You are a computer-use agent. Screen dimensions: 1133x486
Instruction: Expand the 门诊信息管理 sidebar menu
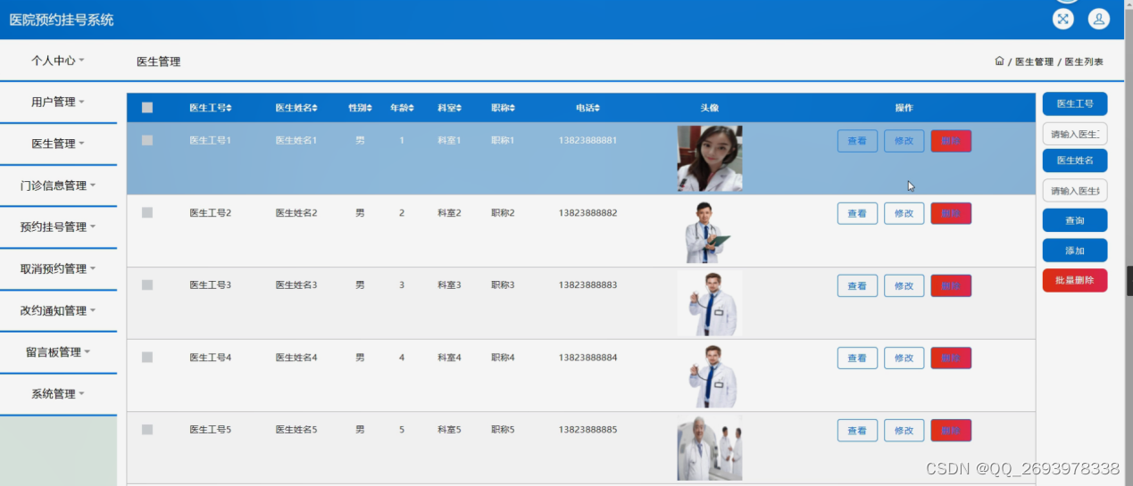pyautogui.click(x=58, y=185)
